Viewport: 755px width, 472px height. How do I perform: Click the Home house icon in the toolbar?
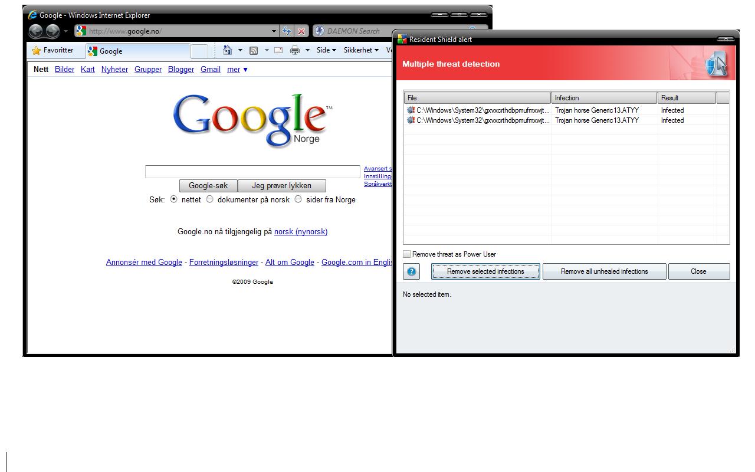click(x=228, y=51)
